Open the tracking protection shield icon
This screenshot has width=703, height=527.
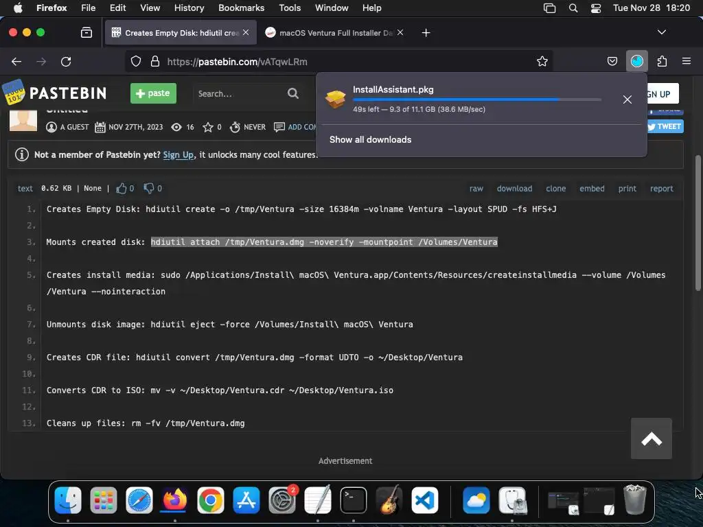tap(136, 61)
